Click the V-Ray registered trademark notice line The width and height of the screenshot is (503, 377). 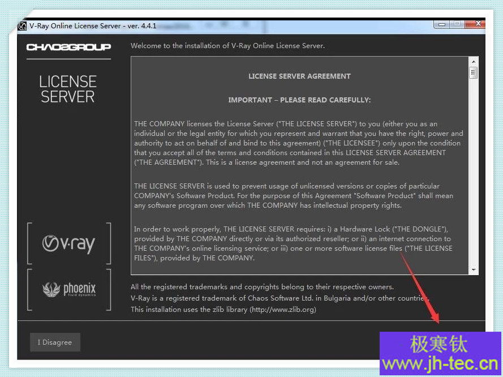(280, 298)
